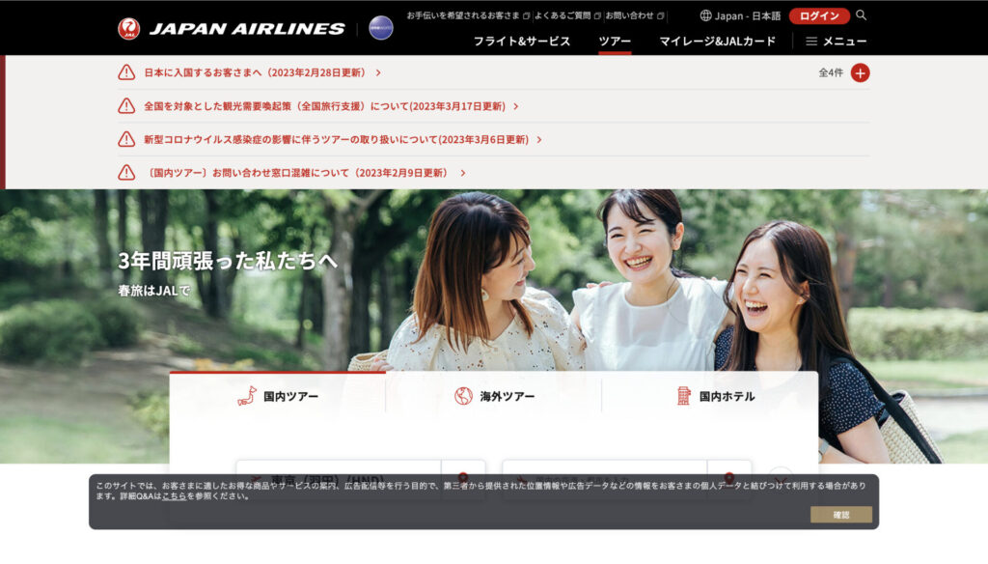Image resolution: width=988 pixels, height=564 pixels.
Task: Click the search magnifier icon
Action: click(x=861, y=15)
